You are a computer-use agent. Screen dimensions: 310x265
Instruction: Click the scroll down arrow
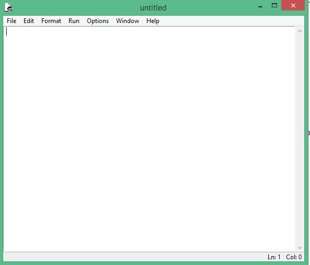pos(300,248)
